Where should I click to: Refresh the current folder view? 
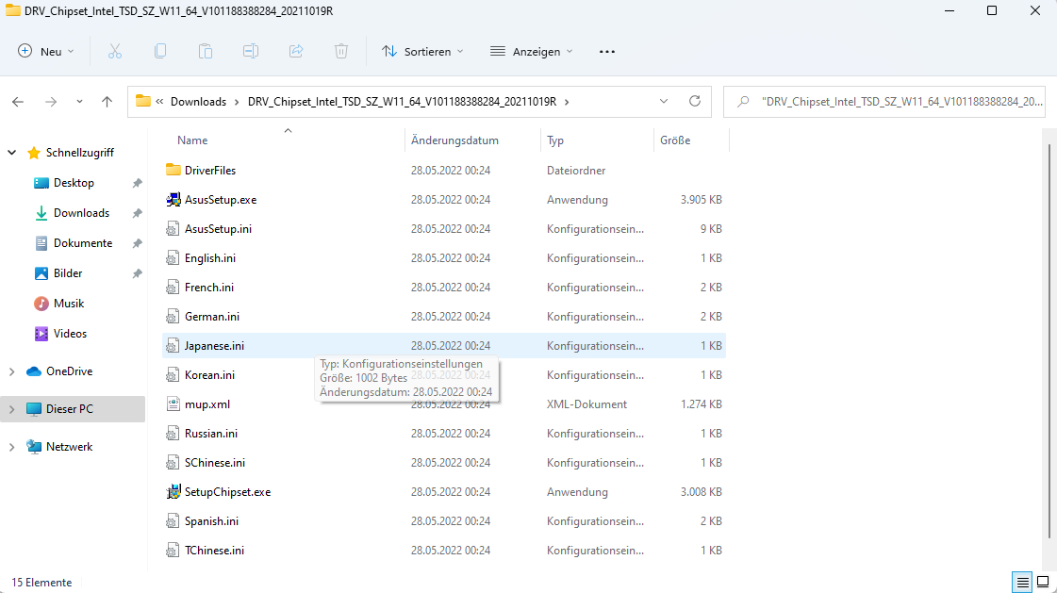pos(694,101)
